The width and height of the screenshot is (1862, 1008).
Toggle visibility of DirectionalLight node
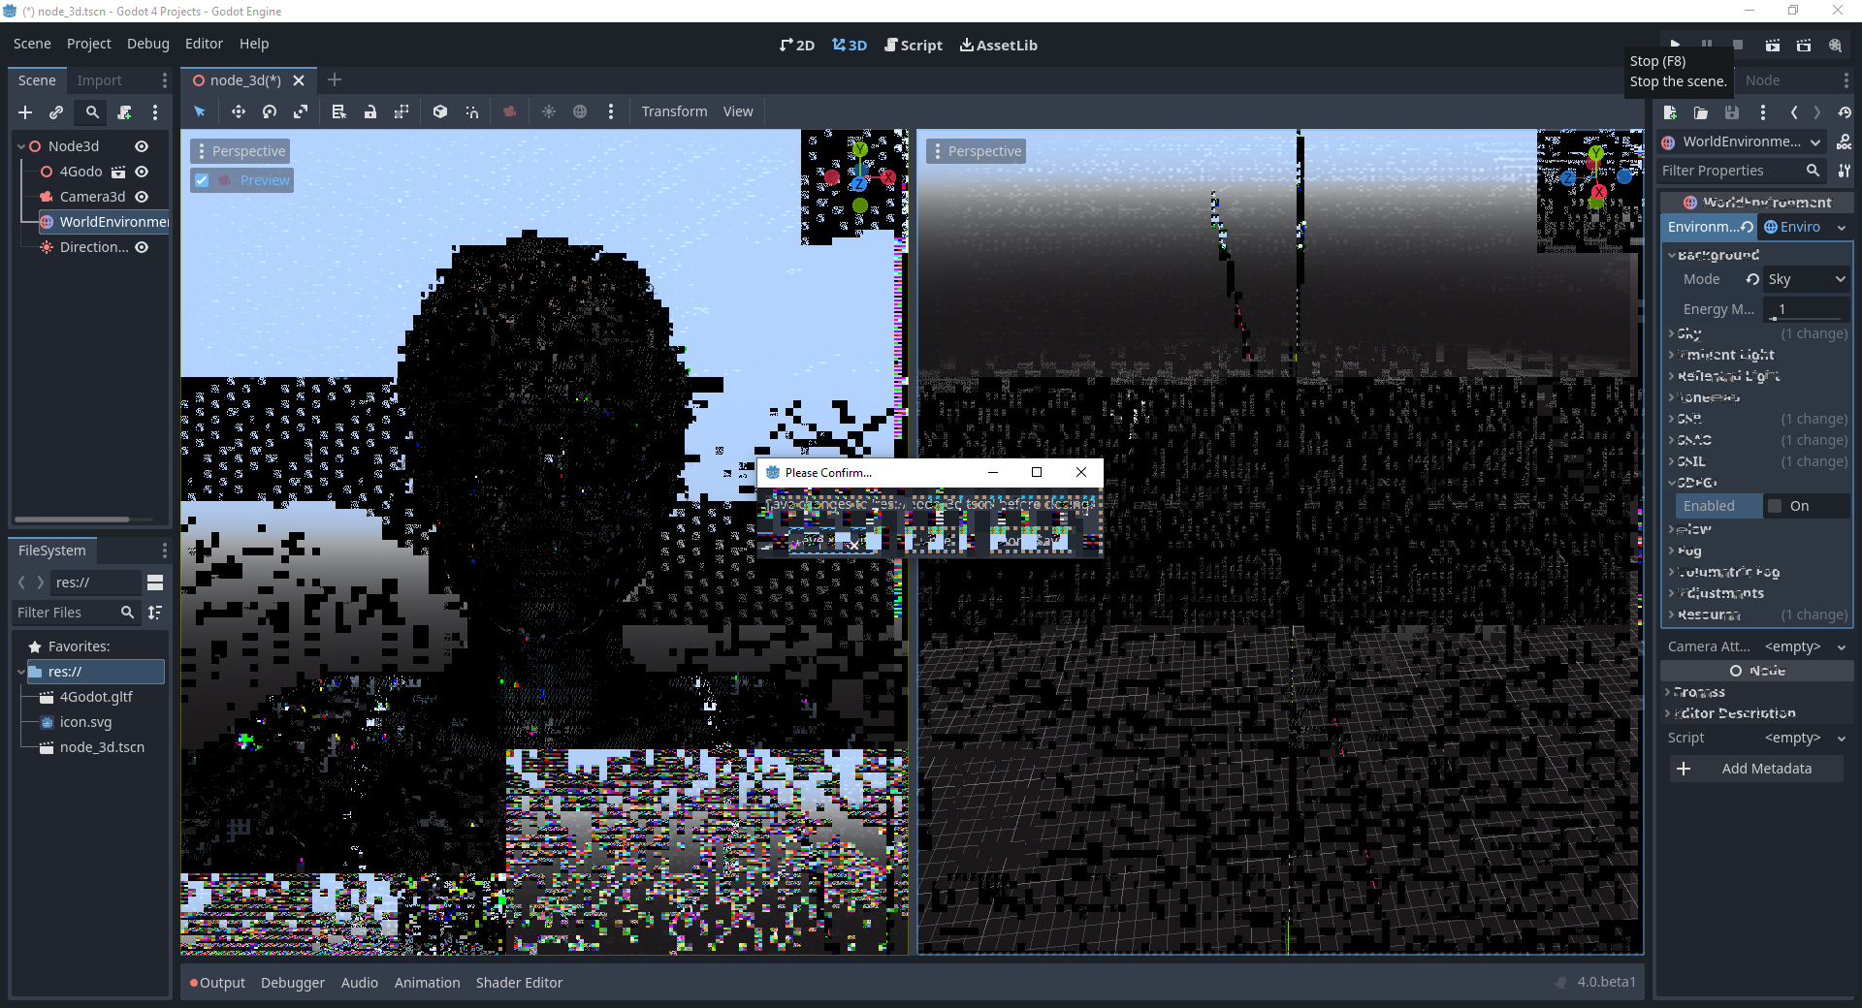(142, 247)
